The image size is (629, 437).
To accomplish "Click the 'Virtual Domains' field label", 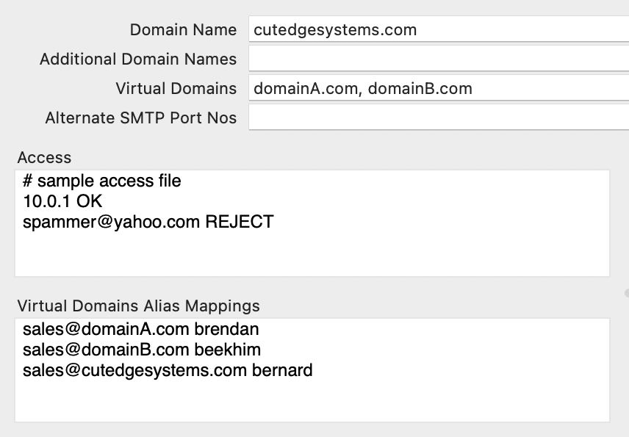I will (176, 89).
